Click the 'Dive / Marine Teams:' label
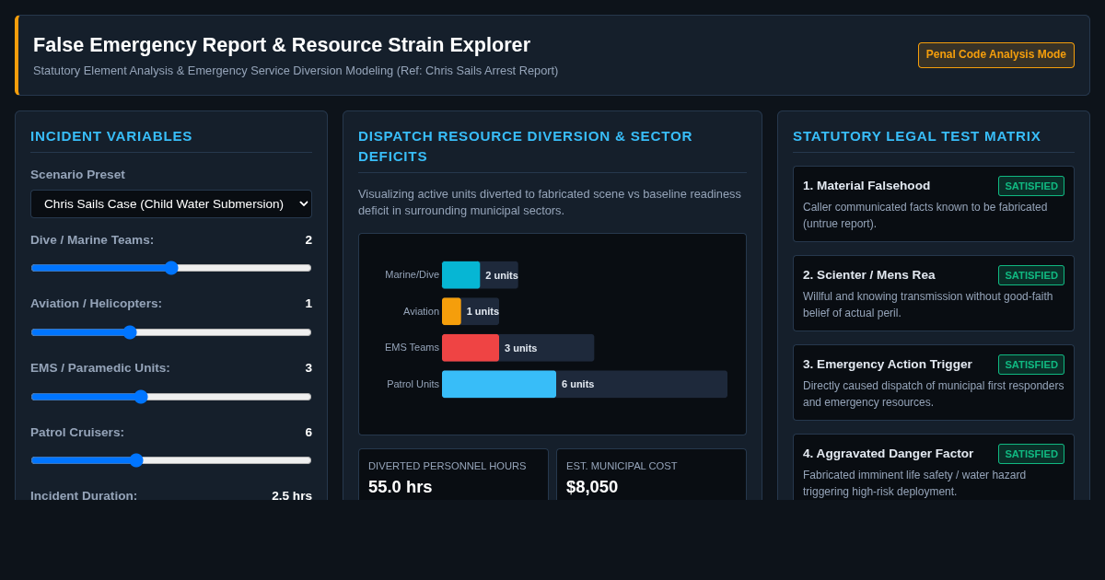The width and height of the screenshot is (1105, 580). coord(92,240)
